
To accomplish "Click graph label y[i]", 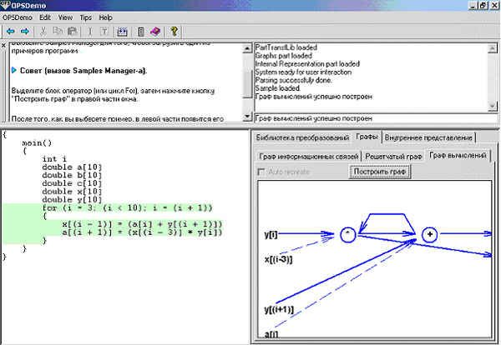I will 271,235.
